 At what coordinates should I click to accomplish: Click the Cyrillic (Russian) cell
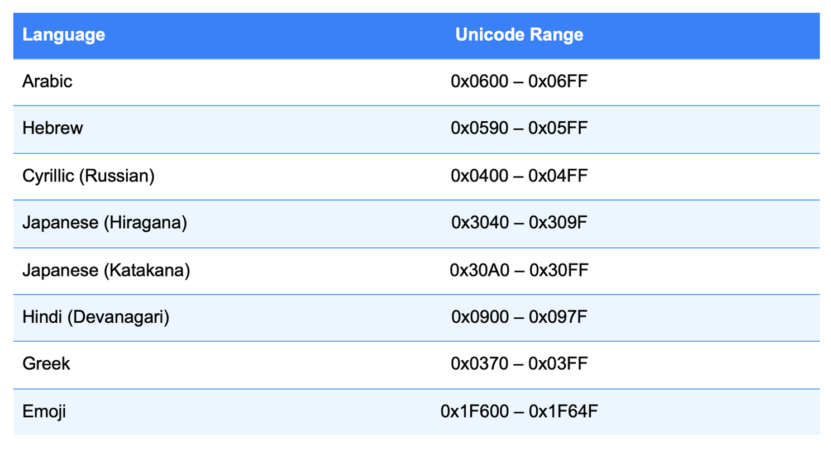point(88,176)
